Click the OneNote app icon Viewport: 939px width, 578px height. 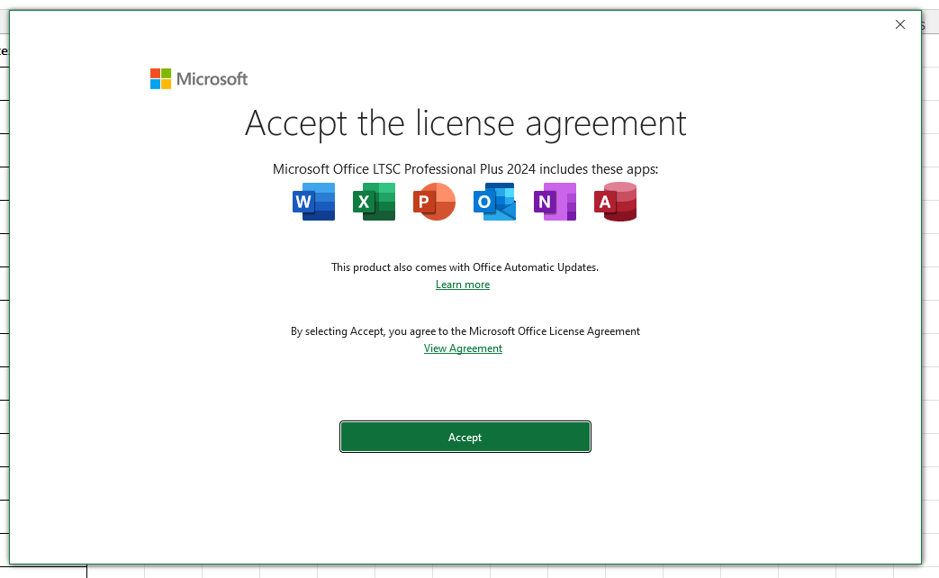555,202
